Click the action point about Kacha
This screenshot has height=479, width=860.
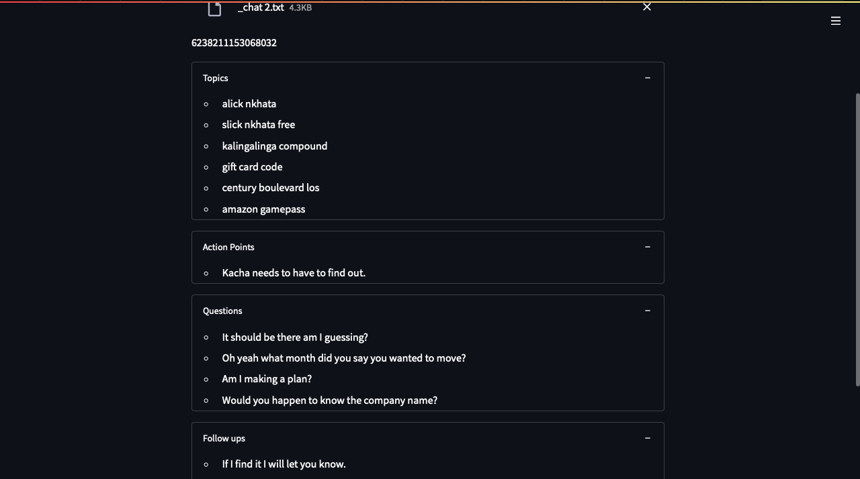click(x=294, y=272)
